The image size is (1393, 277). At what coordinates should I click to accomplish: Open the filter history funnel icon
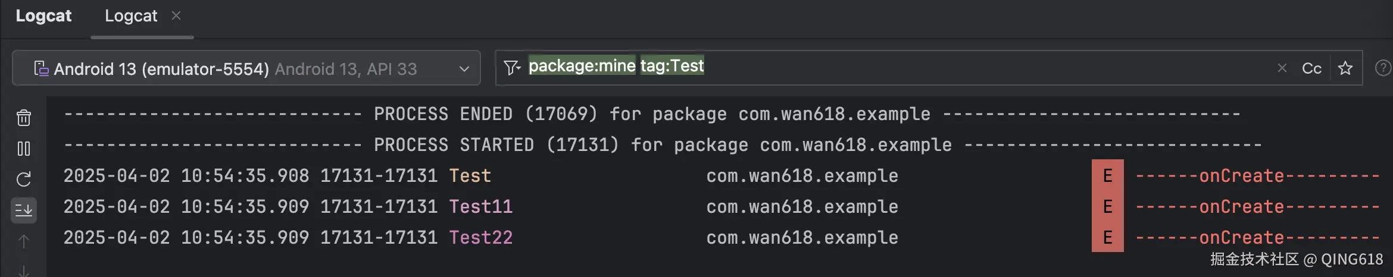tap(511, 68)
